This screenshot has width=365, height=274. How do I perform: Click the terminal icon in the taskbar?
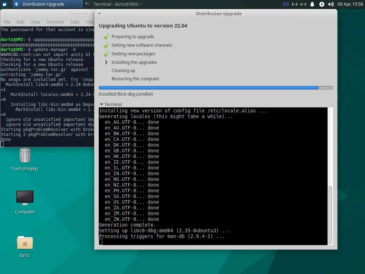point(88,4)
